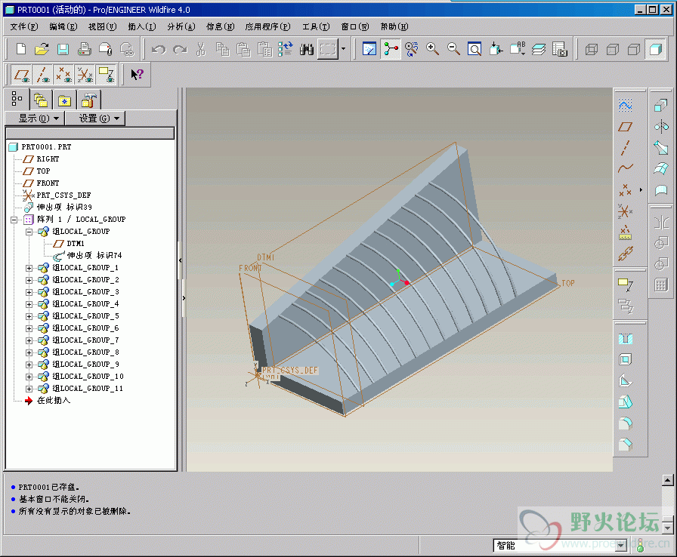Click the Paste icon

pos(243,49)
